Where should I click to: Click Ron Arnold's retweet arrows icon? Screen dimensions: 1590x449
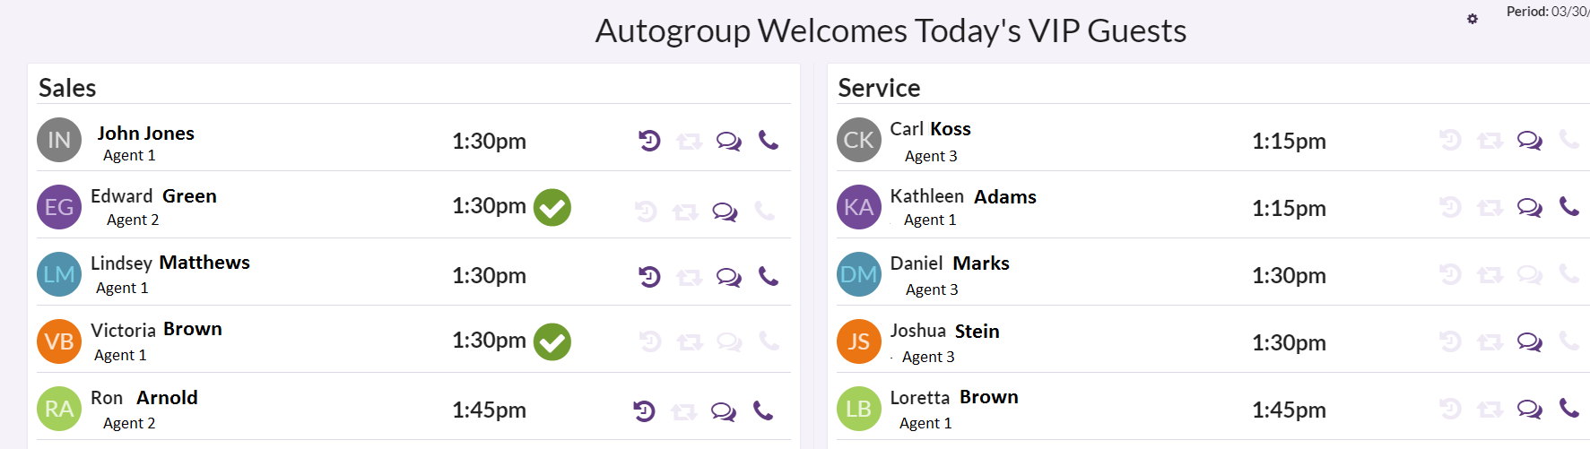[683, 411]
